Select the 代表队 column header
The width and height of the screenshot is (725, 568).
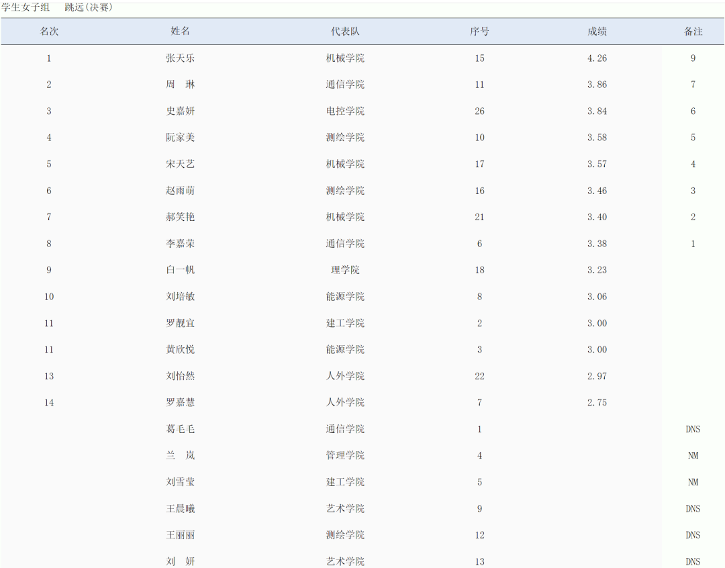pyautogui.click(x=345, y=32)
